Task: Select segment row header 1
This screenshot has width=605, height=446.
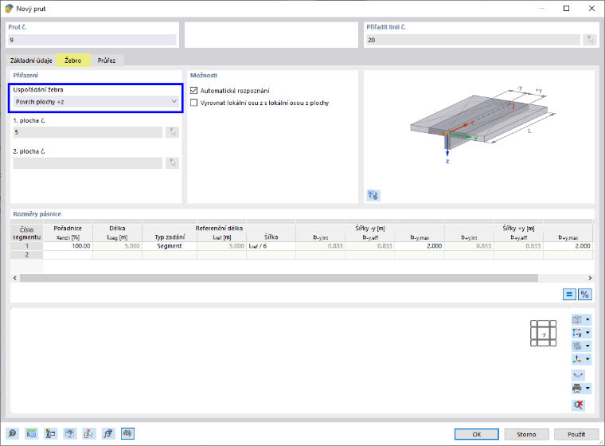Action: (26, 246)
